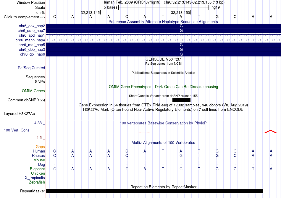Click the 32,213,150 ruler coordinate
The height and width of the screenshot is (198, 281).
(x=180, y=12)
